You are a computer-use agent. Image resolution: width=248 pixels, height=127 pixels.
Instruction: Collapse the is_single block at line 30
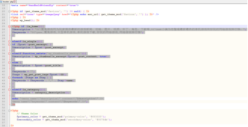[x=9, y=41]
